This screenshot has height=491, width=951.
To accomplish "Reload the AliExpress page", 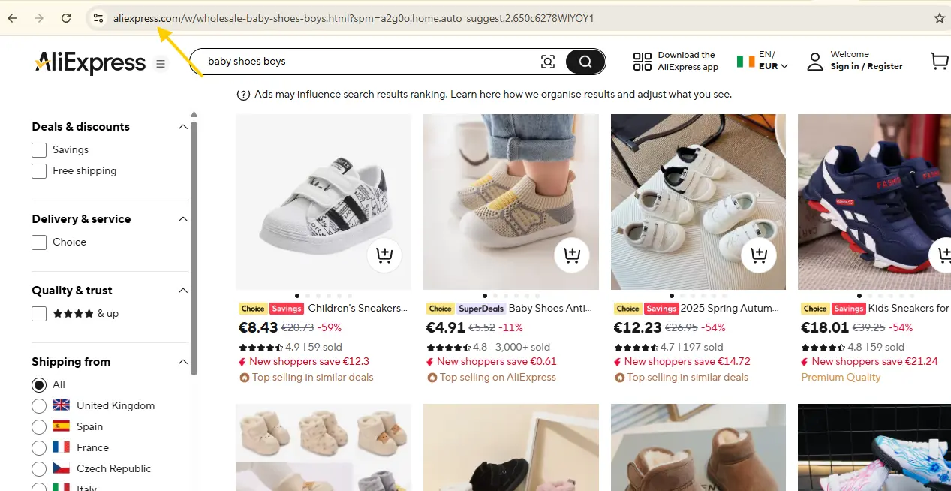I will tap(65, 17).
